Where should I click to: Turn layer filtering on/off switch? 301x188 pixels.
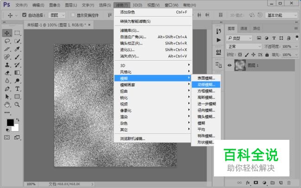tap(297, 38)
